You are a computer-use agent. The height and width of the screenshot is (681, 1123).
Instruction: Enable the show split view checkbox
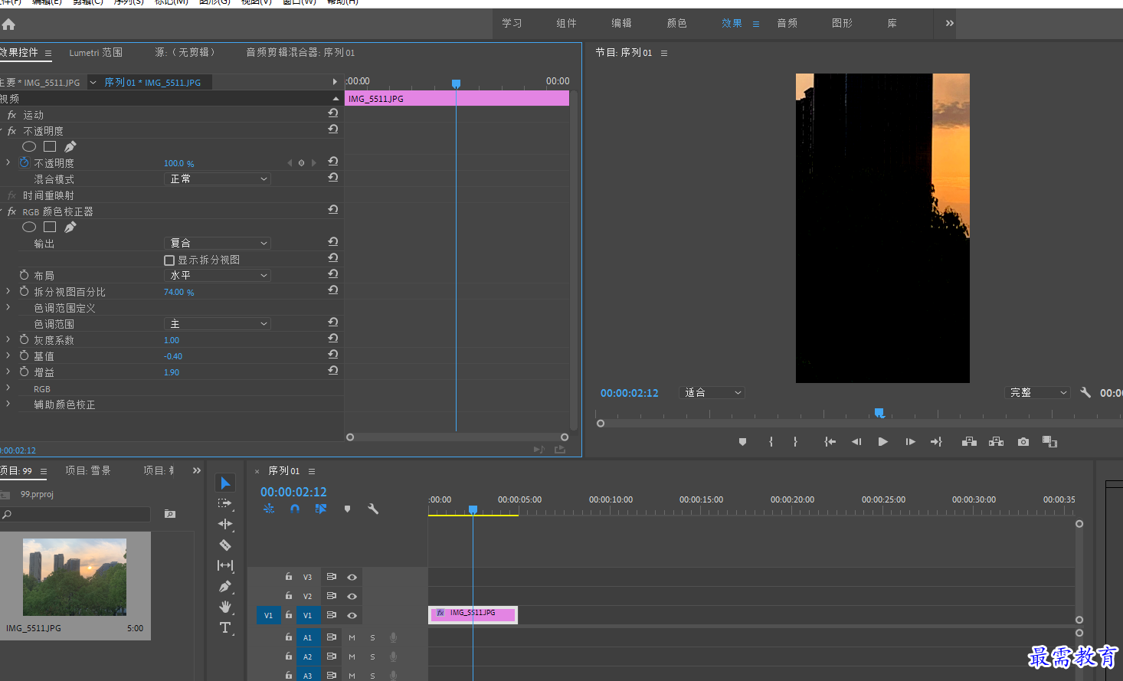(x=169, y=260)
